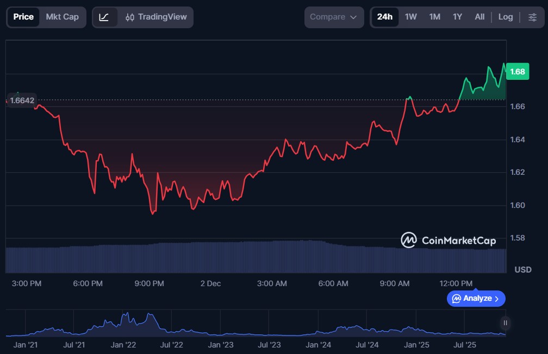
Task: Open the chart settings sliders icon
Action: pos(532,17)
